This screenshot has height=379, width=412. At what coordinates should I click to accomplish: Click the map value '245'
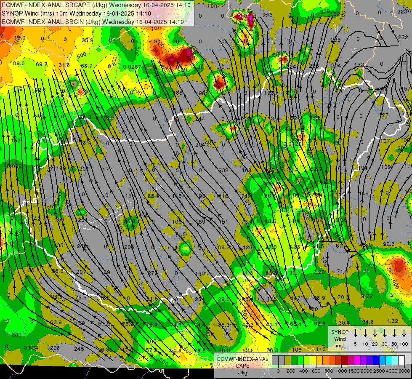point(79,349)
